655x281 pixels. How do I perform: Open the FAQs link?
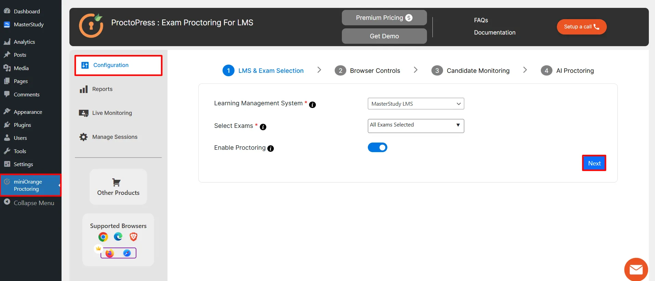coord(481,20)
